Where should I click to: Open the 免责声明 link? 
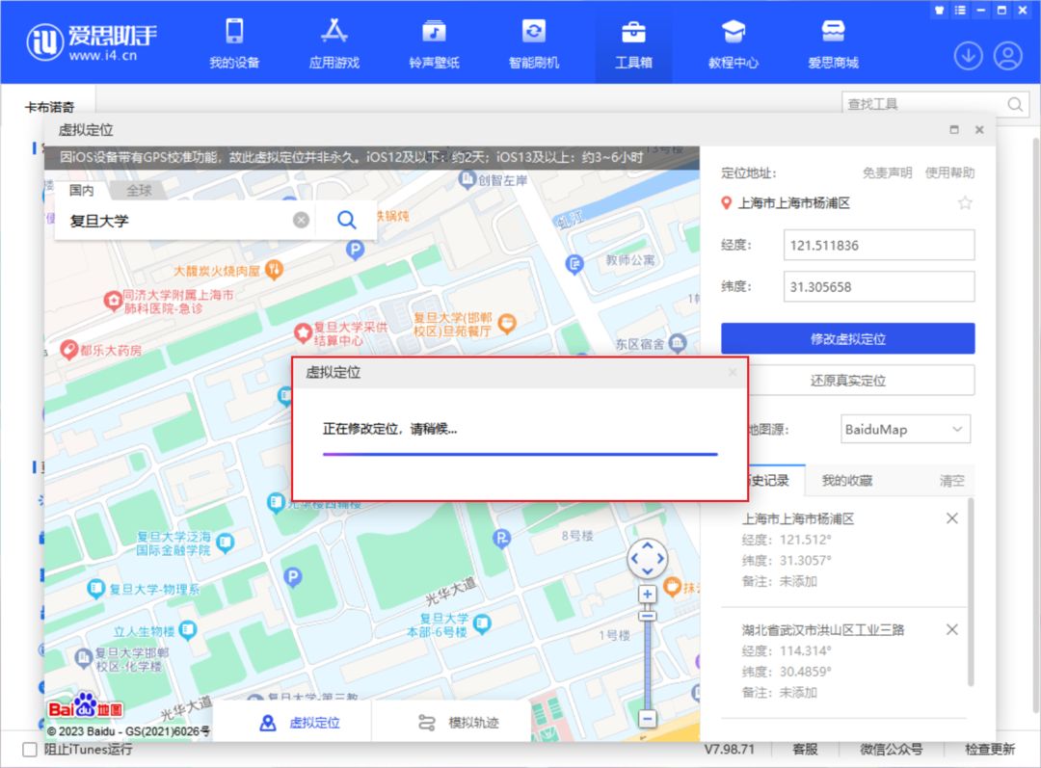tap(888, 173)
